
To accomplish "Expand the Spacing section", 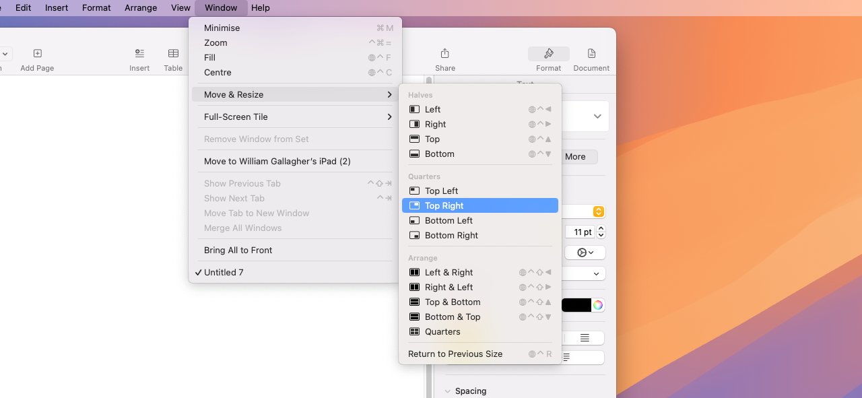I will tap(449, 391).
